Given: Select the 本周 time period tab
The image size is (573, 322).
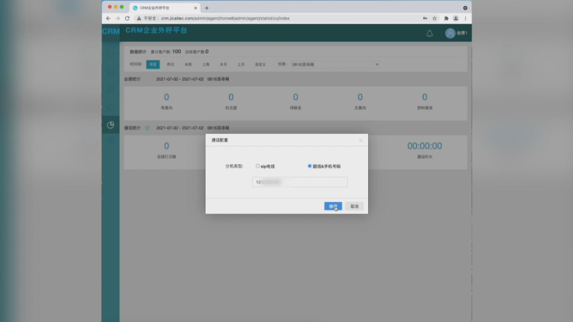Looking at the screenshot, I should (x=188, y=64).
